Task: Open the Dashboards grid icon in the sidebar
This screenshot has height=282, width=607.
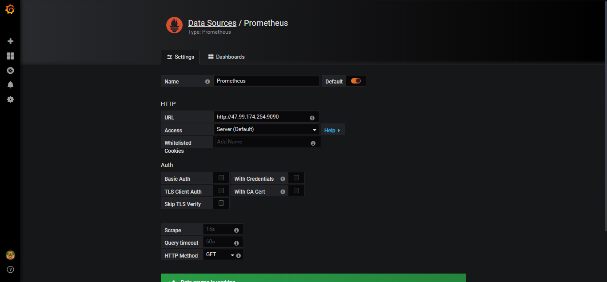Action: [x=10, y=56]
